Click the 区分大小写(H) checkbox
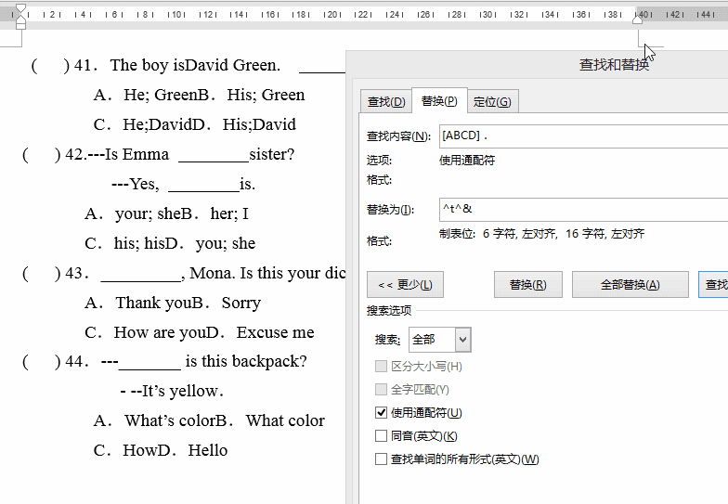The height and width of the screenshot is (504, 728). tap(382, 366)
